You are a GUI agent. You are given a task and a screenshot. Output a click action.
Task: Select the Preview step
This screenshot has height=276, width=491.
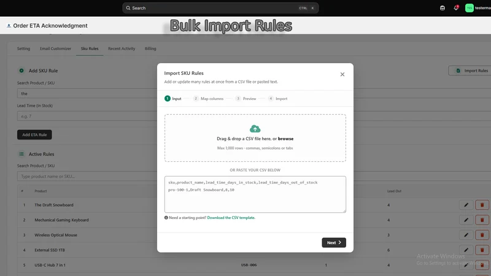tap(246, 99)
